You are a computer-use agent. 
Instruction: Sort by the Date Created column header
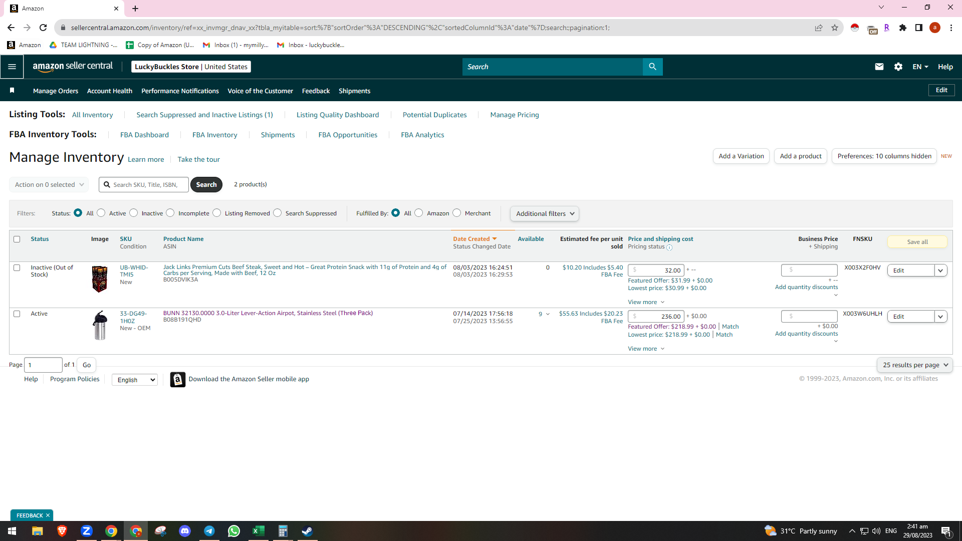[x=474, y=239]
